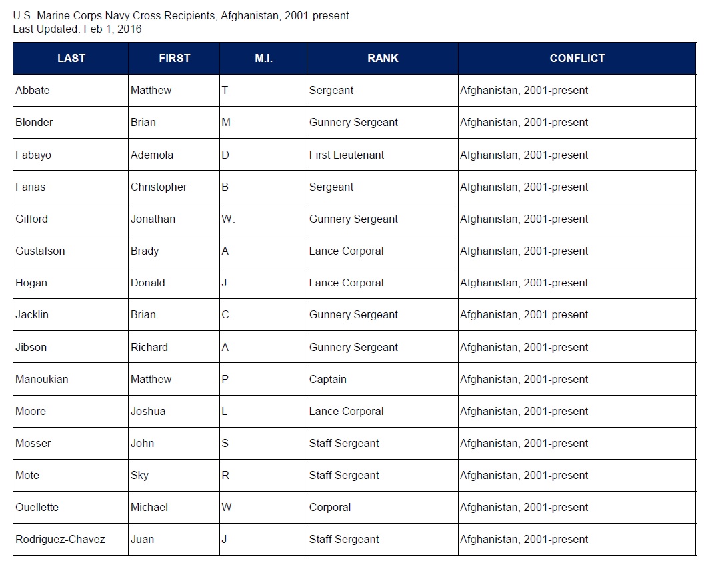The height and width of the screenshot is (573, 712).
Task: Select the Corporal rank in Ouellette row
Action: 329,507
